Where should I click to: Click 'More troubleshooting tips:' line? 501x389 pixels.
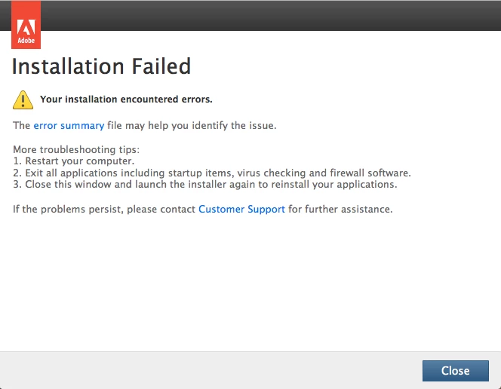[76, 149]
